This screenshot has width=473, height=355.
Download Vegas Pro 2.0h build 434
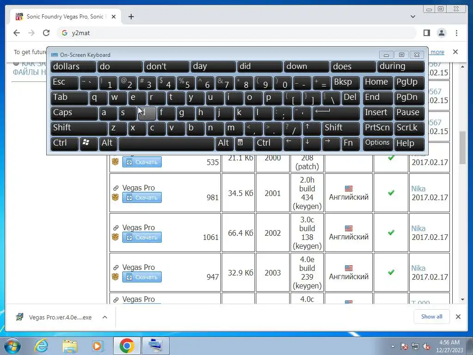pos(142,198)
